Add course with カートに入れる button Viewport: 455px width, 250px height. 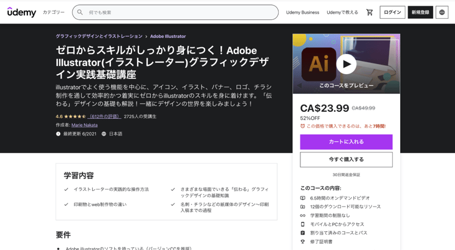346,142
